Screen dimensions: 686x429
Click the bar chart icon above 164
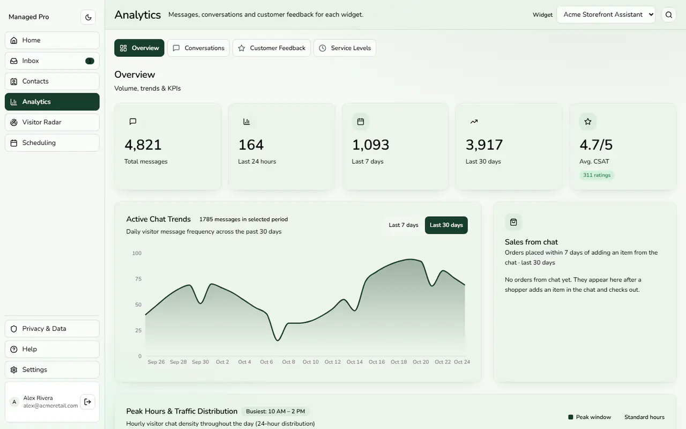point(247,122)
